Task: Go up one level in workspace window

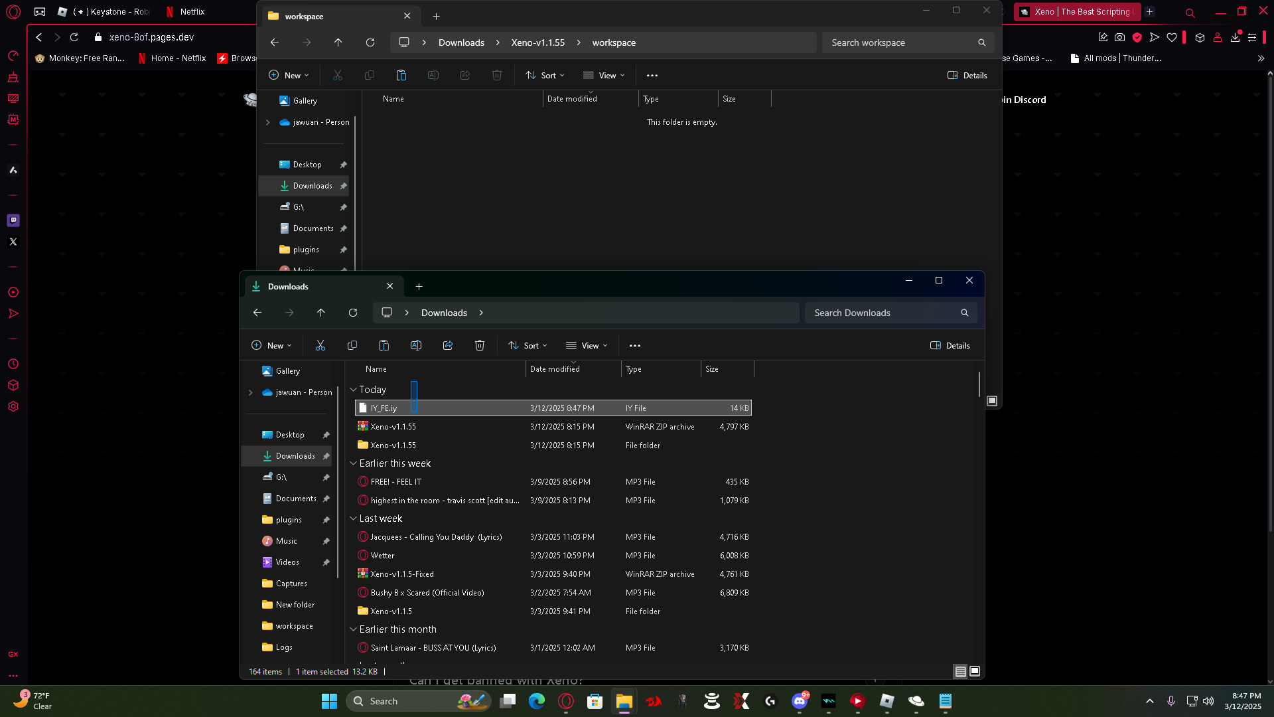Action: tap(338, 42)
